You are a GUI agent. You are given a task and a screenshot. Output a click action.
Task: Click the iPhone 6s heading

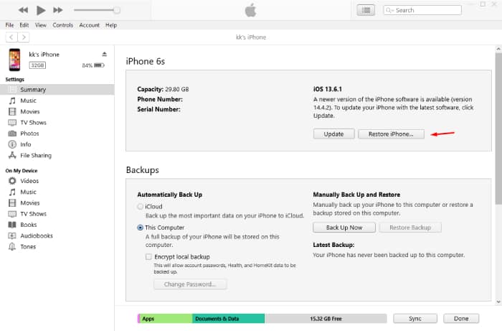click(146, 61)
